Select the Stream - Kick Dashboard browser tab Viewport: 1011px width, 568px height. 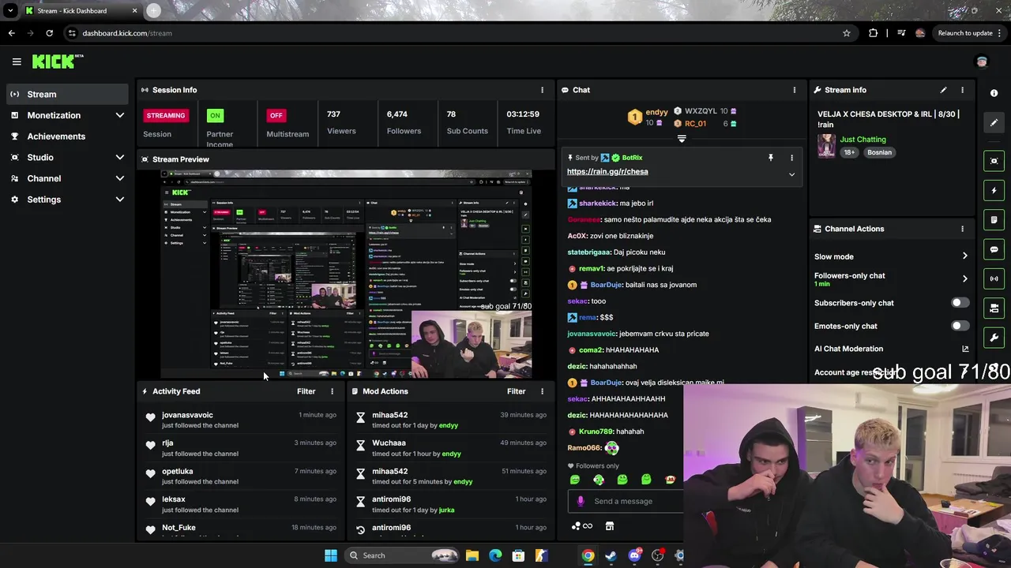pyautogui.click(x=81, y=11)
